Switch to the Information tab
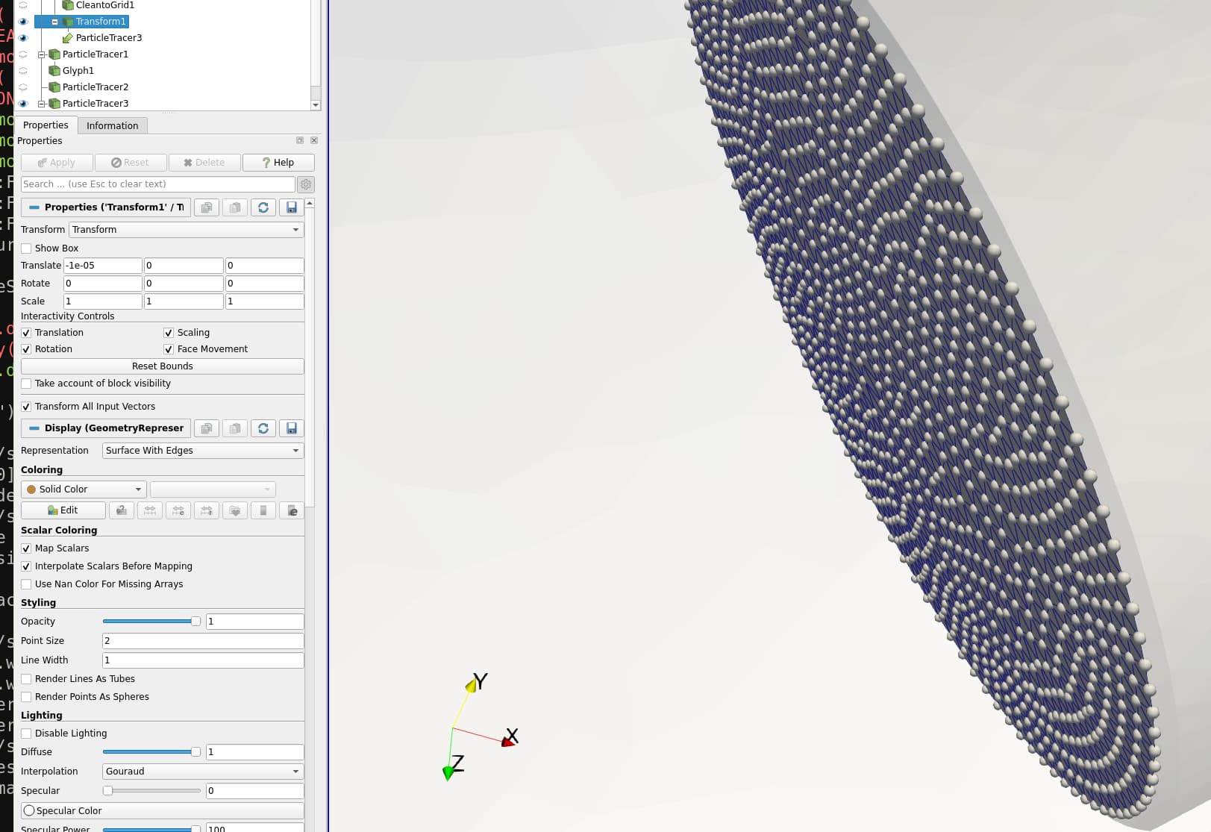 (112, 125)
